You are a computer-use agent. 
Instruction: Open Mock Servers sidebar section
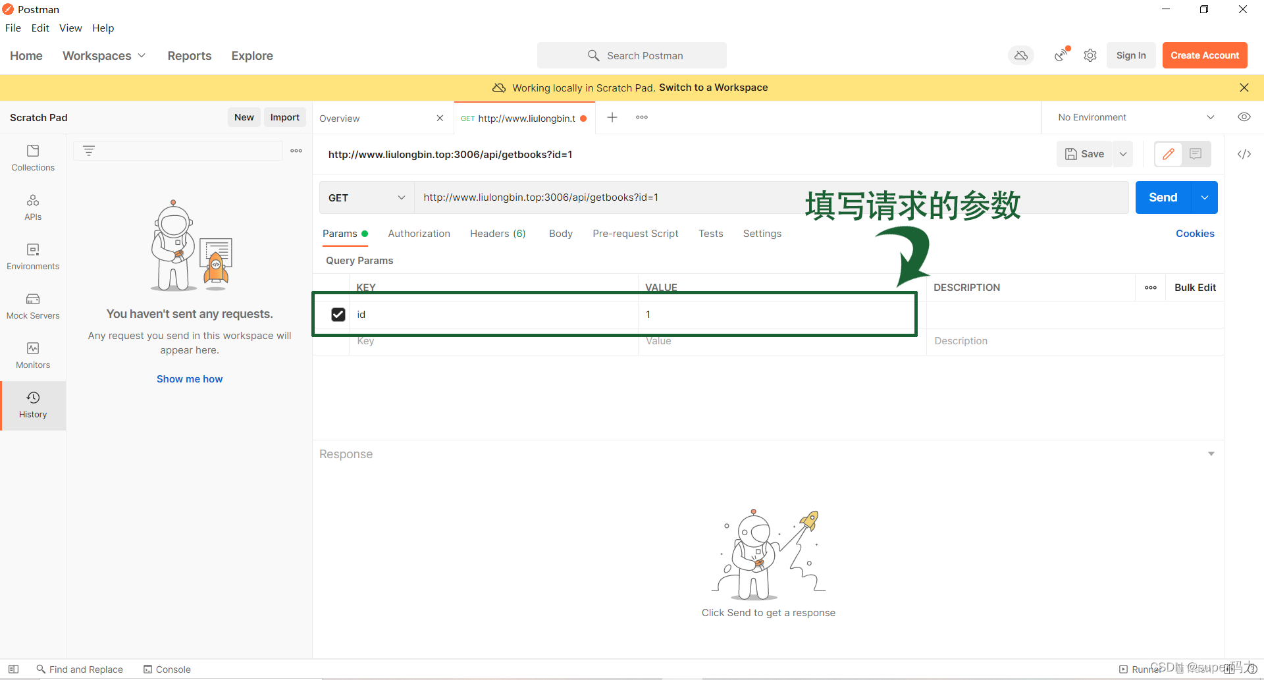(33, 306)
